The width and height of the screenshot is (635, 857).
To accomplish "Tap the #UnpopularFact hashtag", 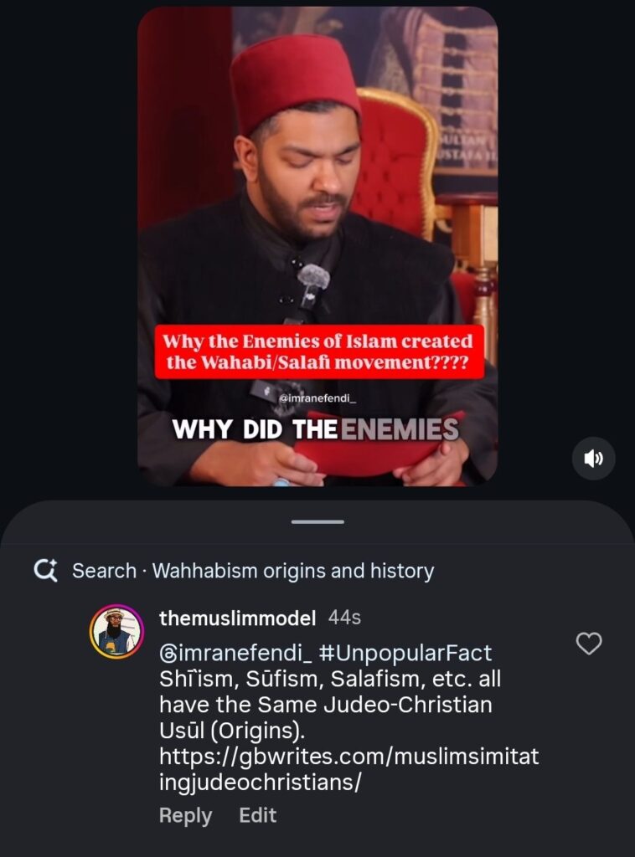I will [405, 653].
